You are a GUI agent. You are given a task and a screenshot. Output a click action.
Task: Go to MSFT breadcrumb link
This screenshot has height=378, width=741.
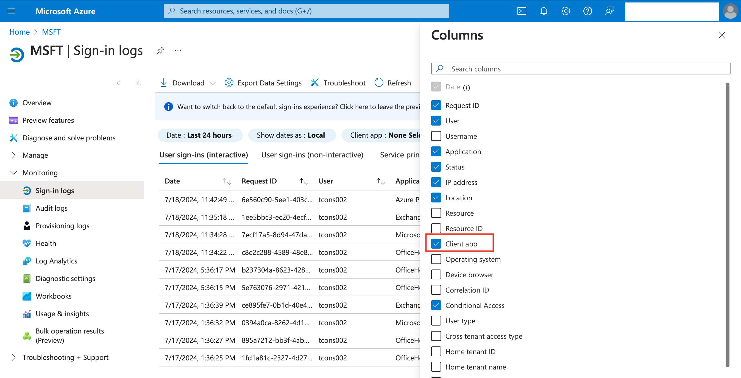(x=51, y=32)
